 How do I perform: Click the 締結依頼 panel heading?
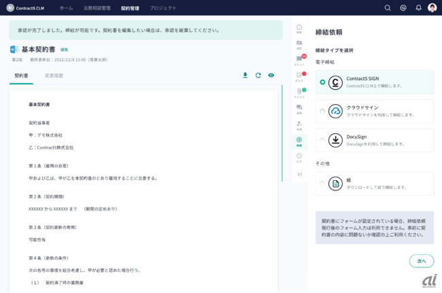[328, 33]
